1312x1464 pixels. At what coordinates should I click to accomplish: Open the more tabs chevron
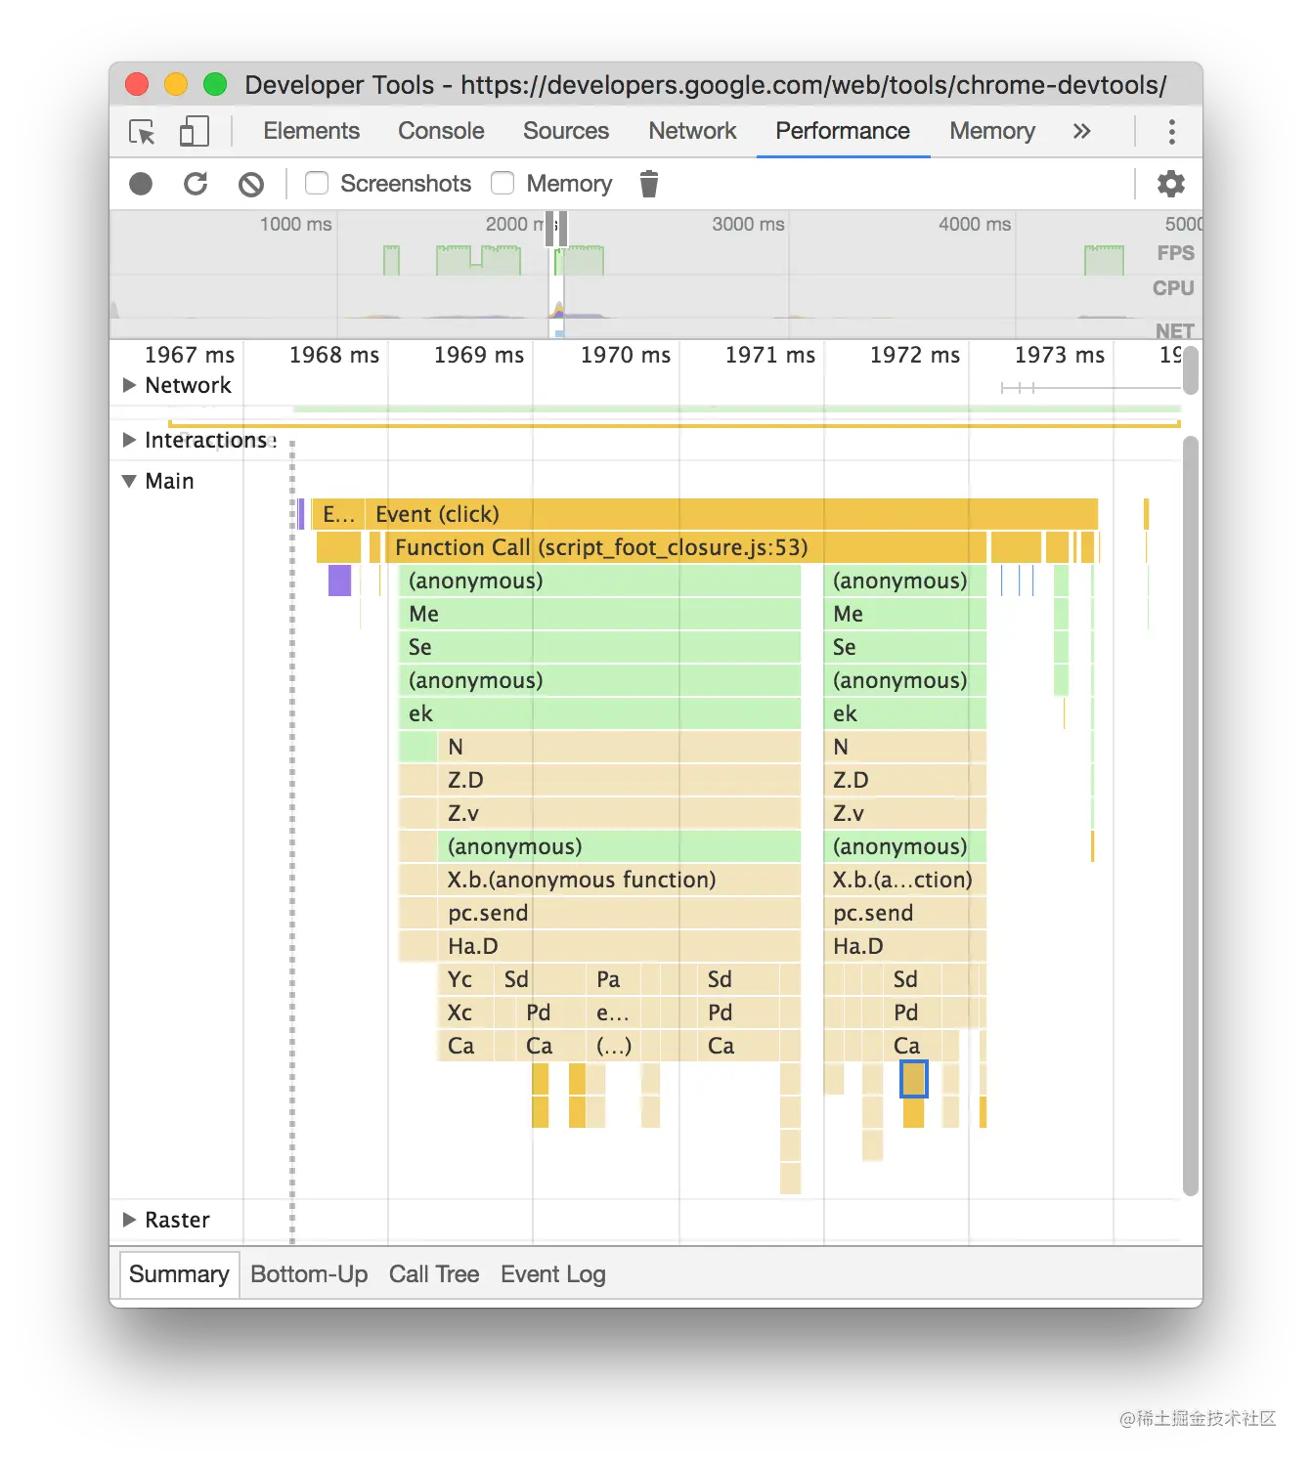coord(1081,131)
